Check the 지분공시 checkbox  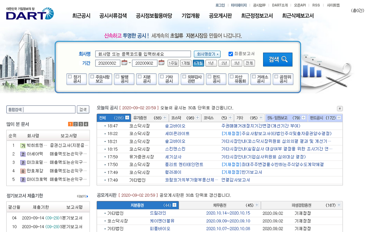coord(139,77)
